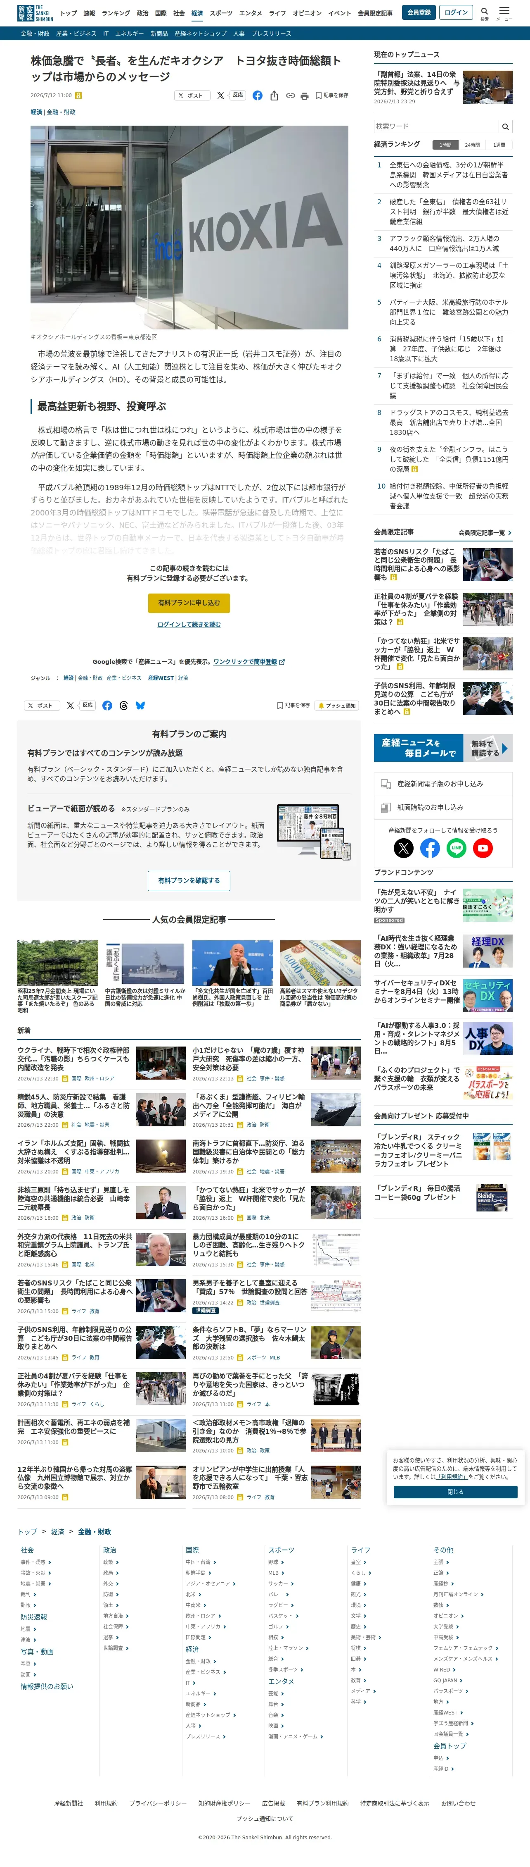Select エネルギー in sub navigation

tap(129, 33)
